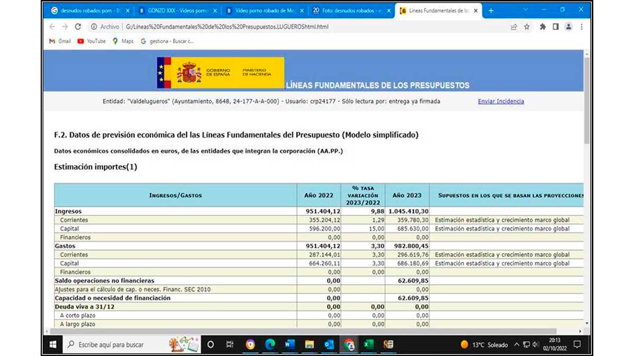Click the 'Ingresos/Gastos' column header

[175, 195]
